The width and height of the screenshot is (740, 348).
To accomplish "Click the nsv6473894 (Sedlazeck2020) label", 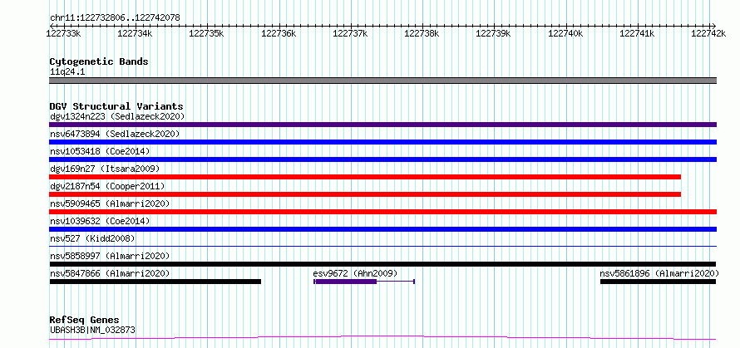I will click(115, 134).
